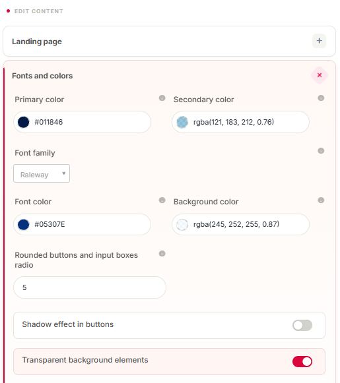Click the #05307E font color field
Screen dimensions: 340x383
point(82,225)
